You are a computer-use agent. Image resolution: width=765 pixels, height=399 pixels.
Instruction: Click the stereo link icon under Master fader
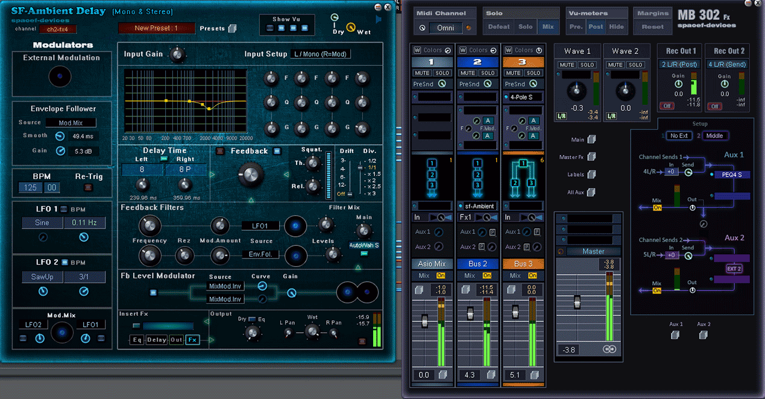(609, 350)
